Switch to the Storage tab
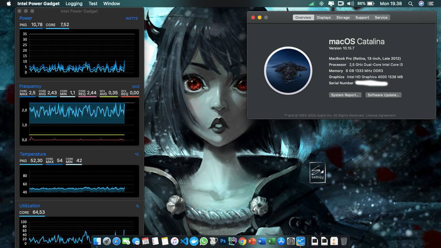 point(343,17)
